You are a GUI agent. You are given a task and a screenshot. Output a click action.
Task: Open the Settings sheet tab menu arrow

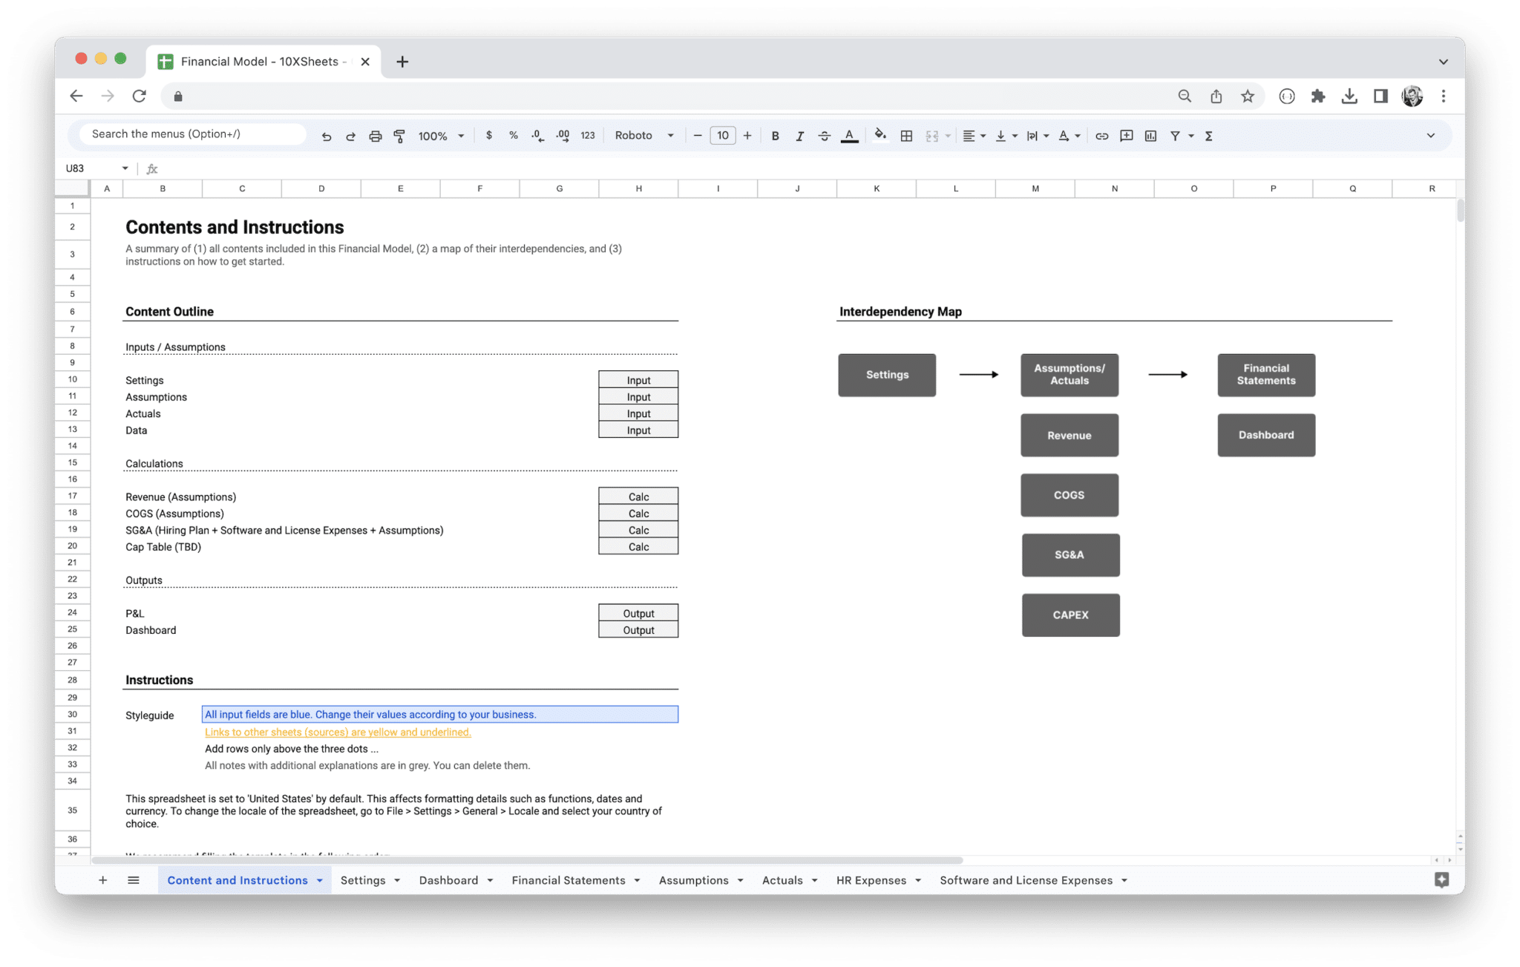(396, 879)
